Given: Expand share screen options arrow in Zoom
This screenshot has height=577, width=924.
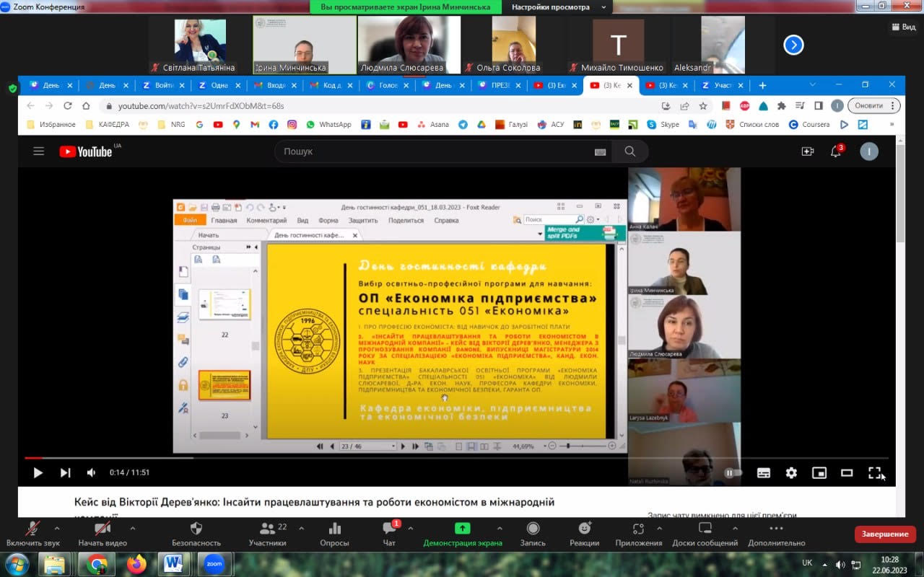Looking at the screenshot, I should click(x=500, y=528).
